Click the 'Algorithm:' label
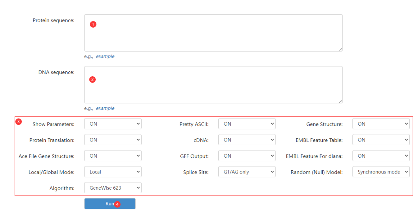This screenshot has height=211, width=418. pos(62,188)
